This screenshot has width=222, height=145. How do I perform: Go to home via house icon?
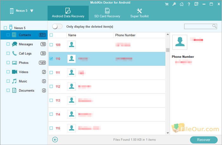click(x=181, y=4)
